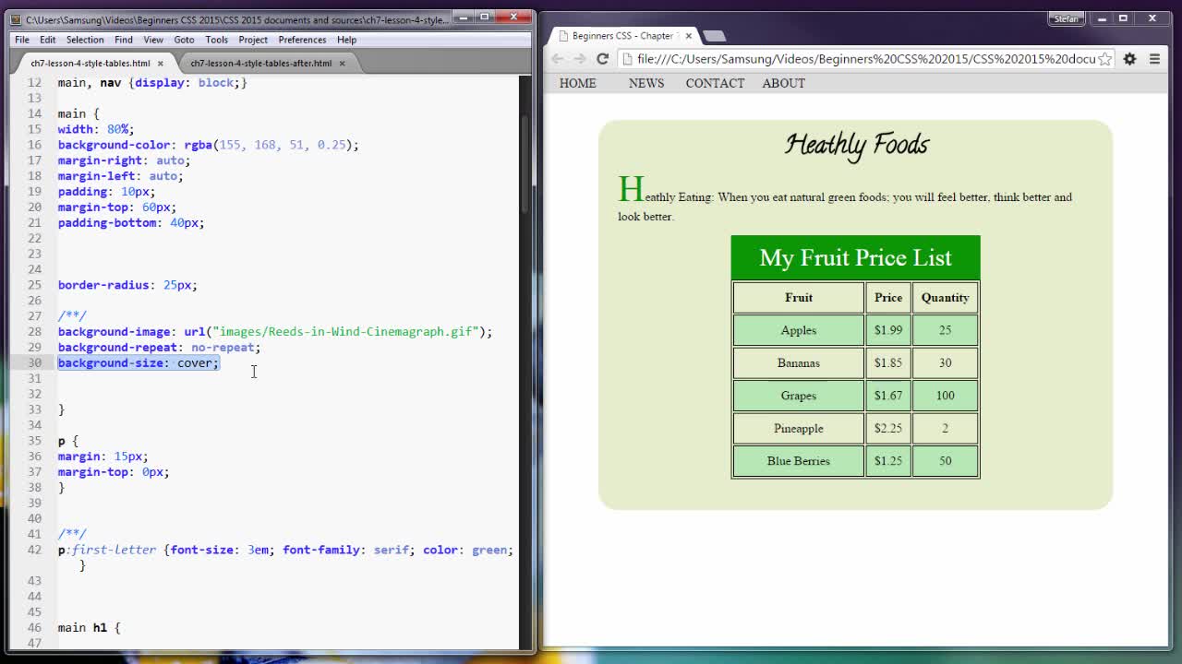Image resolution: width=1182 pixels, height=664 pixels.
Task: Open the Preferences menu
Action: (x=302, y=40)
